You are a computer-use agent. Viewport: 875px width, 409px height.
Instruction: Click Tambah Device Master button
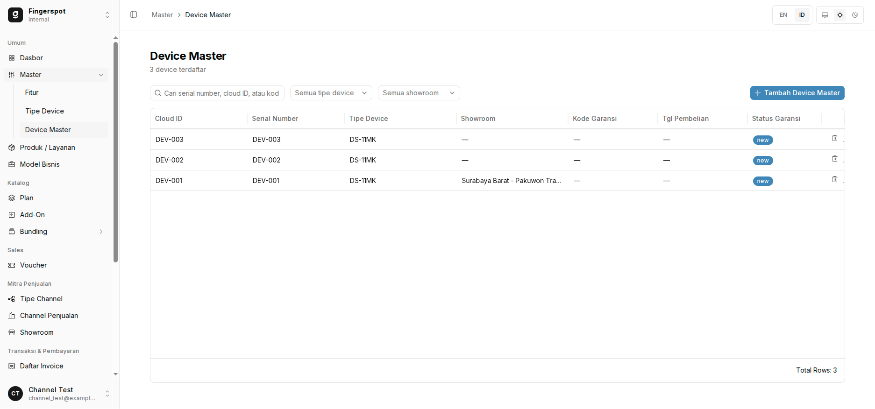[797, 93]
